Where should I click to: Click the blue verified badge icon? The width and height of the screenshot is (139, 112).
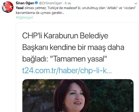pos(36,3)
